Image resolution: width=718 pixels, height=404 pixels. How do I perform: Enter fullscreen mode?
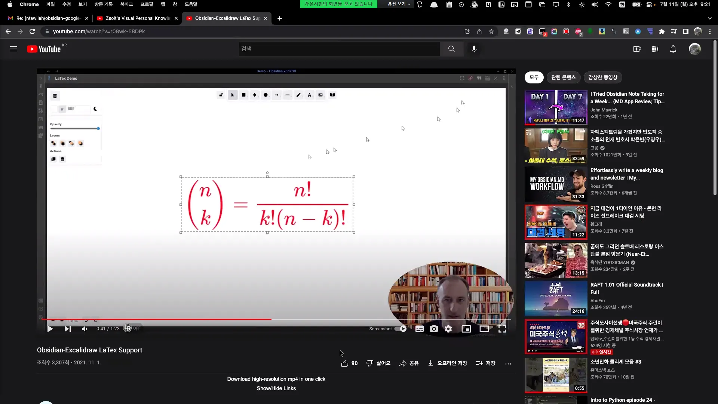coord(502,329)
